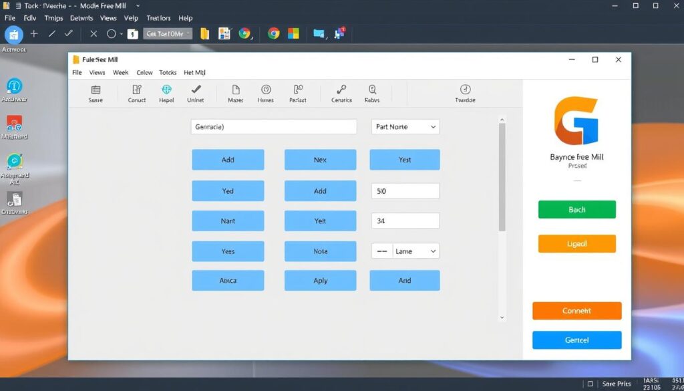Open the Het Mil menu in the inner window
This screenshot has width=684, height=391.
point(194,72)
